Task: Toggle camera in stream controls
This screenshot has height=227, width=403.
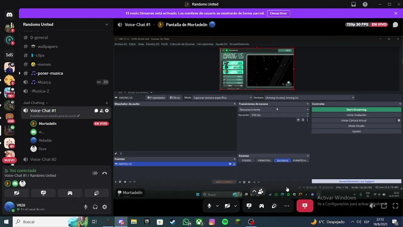Action: point(227,206)
